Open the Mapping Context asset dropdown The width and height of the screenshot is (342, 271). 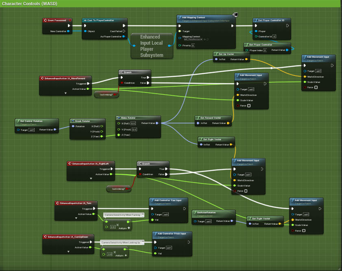tap(201, 39)
